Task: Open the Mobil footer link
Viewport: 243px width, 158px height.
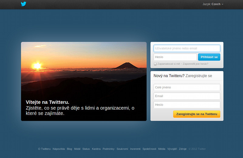Action: click(x=77, y=149)
